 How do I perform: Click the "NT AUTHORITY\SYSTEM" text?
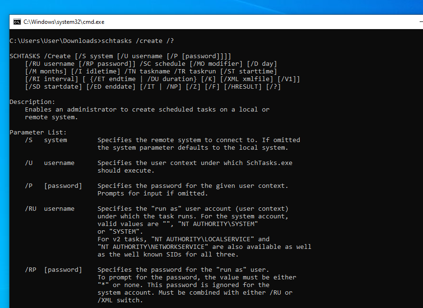(x=218, y=224)
